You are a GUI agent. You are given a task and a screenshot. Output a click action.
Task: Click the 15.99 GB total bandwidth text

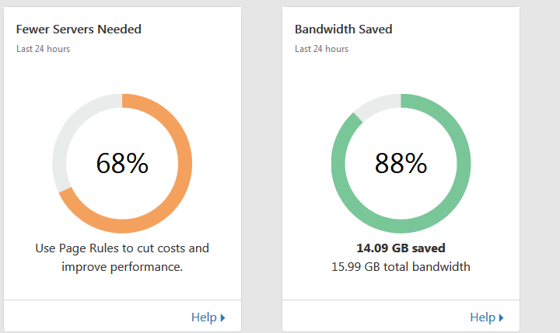tap(401, 266)
